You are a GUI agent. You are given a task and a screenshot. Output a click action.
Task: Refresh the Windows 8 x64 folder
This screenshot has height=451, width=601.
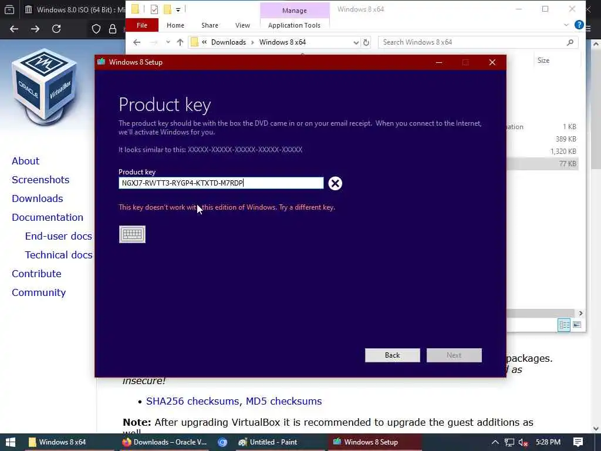tap(366, 42)
